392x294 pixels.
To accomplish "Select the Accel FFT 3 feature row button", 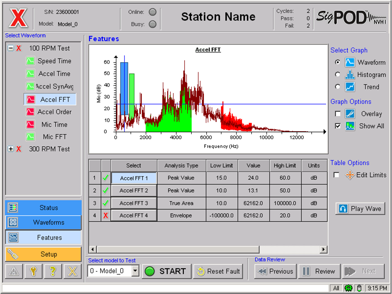I will pos(133,203).
